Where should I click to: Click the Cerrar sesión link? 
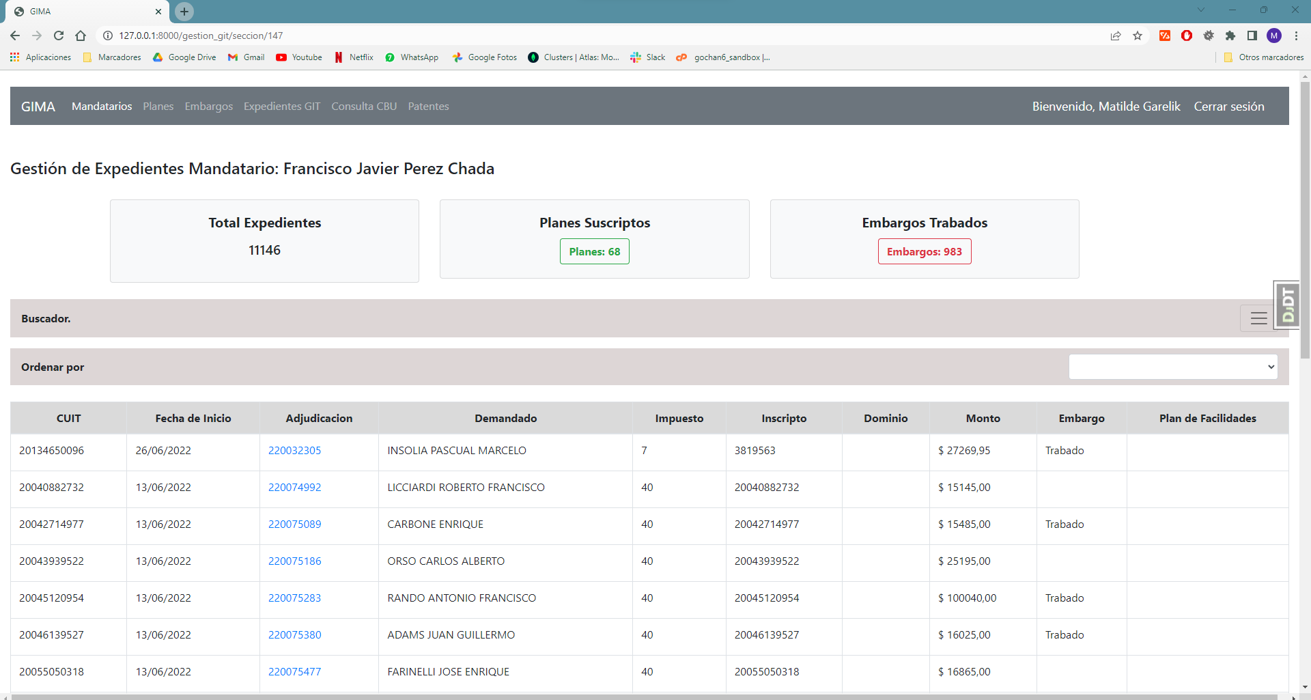(1228, 106)
